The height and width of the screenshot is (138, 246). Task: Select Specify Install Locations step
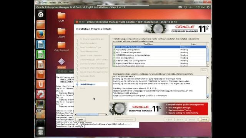pos(91,56)
